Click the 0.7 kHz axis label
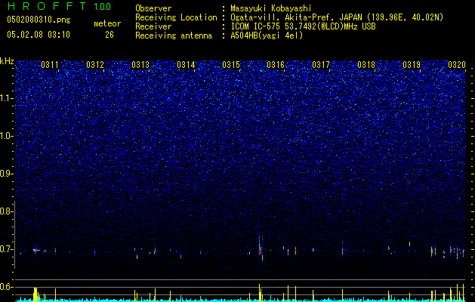The height and width of the screenshot is (302, 475). 7,249
